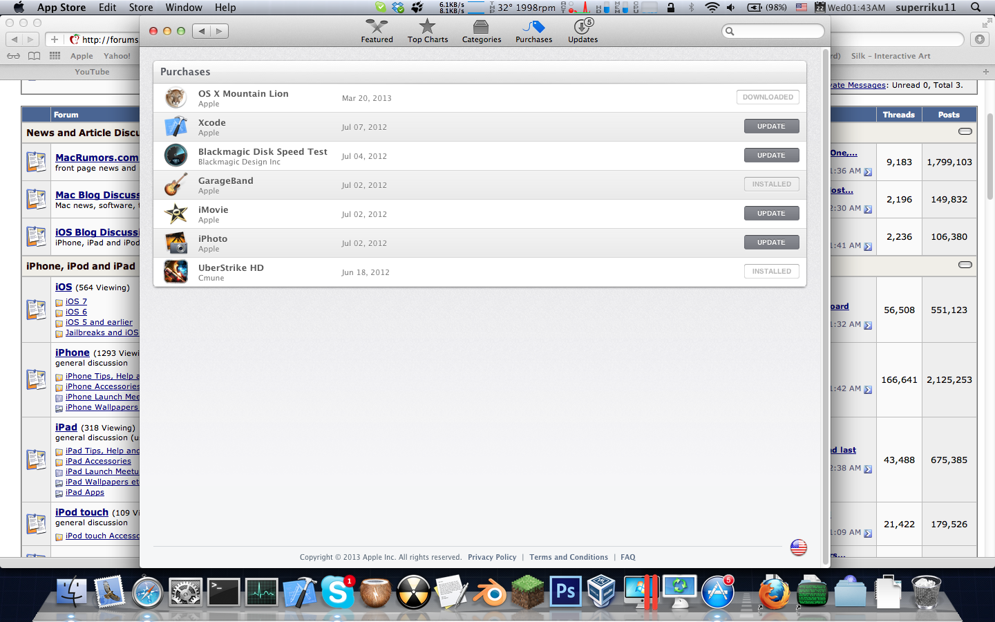Click the battery 98% indicator

click(x=767, y=8)
